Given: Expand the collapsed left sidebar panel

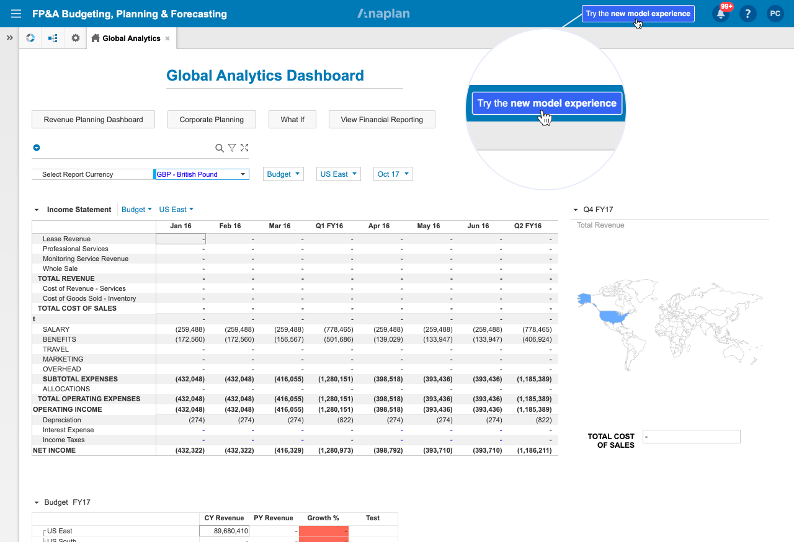Looking at the screenshot, I should pos(9,38).
